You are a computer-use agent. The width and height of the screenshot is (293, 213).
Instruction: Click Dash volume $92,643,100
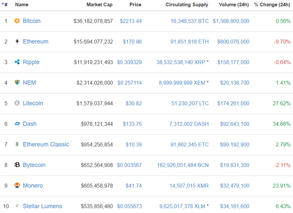click(x=234, y=124)
